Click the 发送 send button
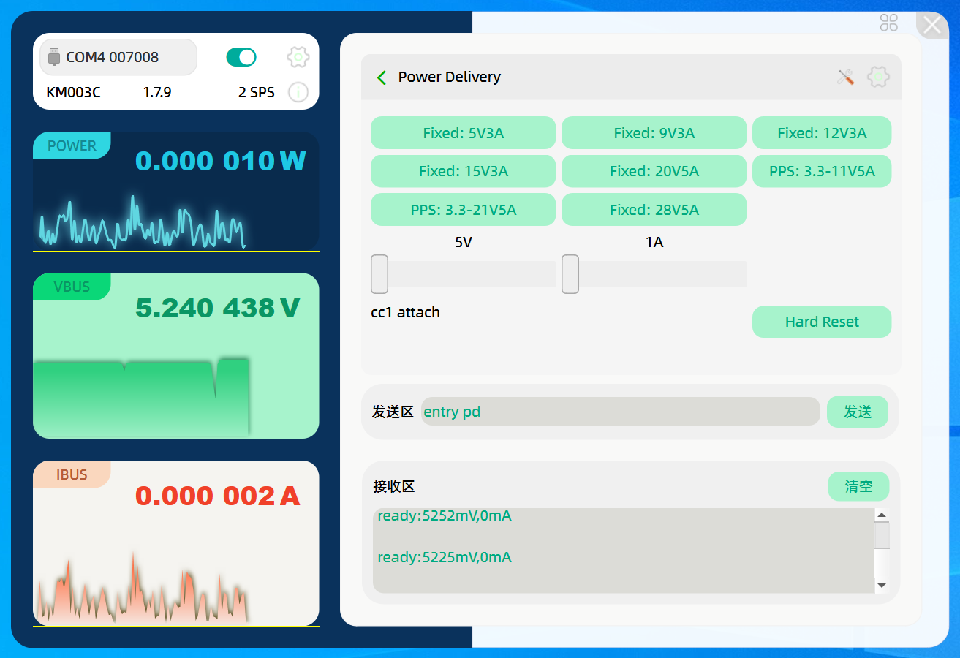 pyautogui.click(x=857, y=412)
